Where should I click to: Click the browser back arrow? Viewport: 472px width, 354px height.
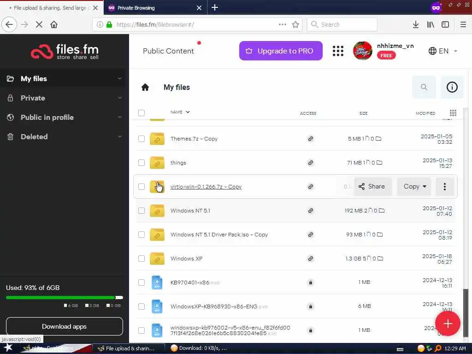[x=9, y=24]
